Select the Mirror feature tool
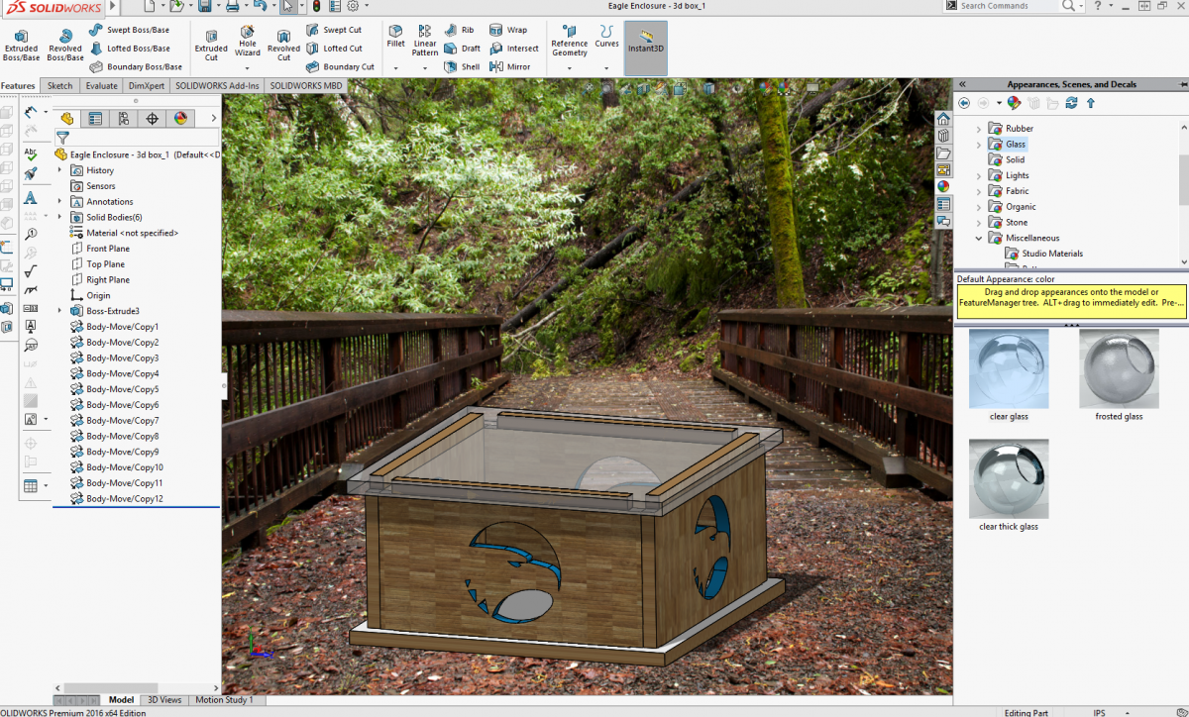The width and height of the screenshot is (1189, 717). [510, 66]
